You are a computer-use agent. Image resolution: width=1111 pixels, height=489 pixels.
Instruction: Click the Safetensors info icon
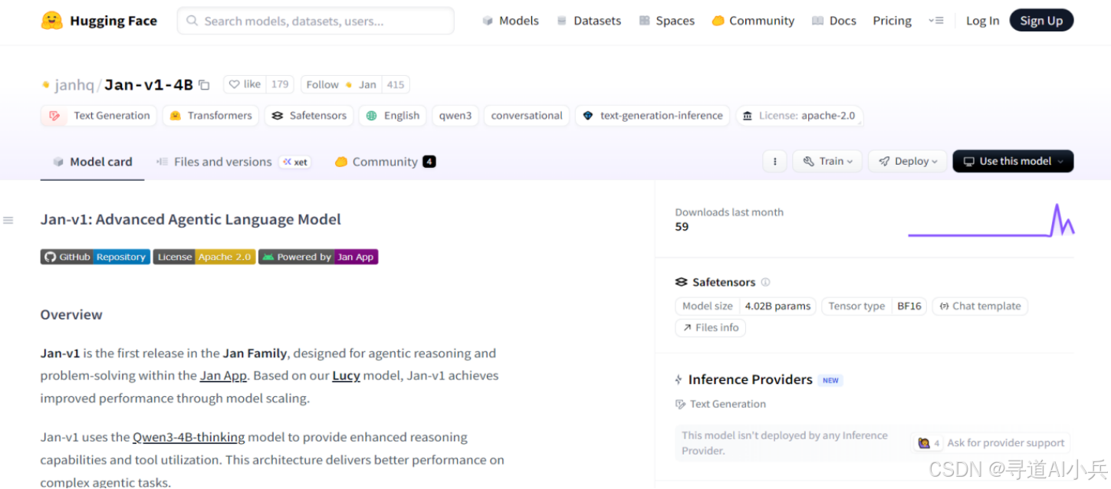(765, 282)
